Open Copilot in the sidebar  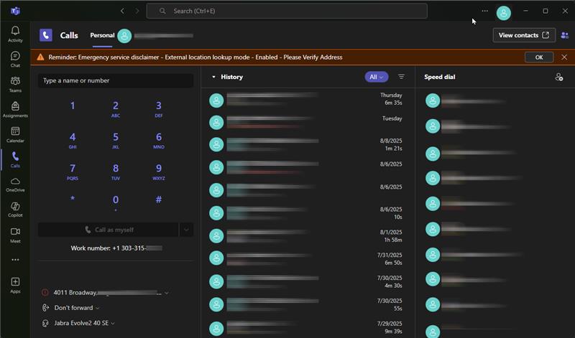pos(15,210)
